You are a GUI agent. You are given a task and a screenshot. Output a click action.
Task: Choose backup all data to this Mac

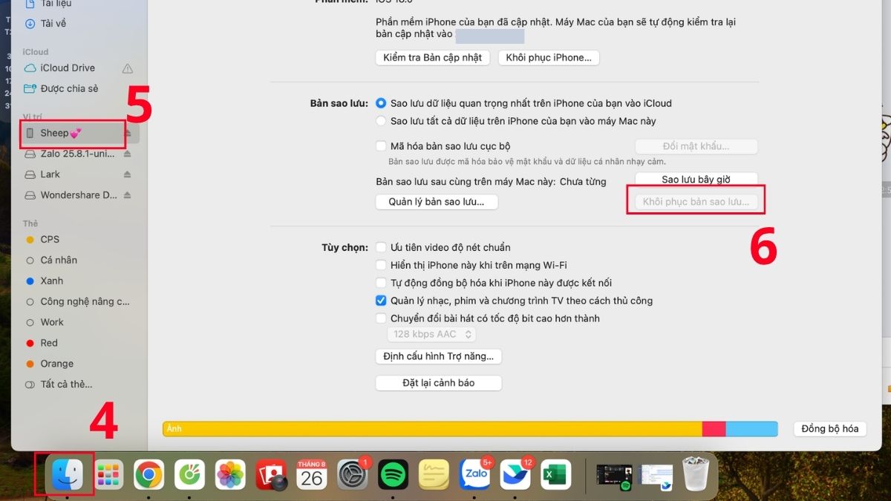382,120
